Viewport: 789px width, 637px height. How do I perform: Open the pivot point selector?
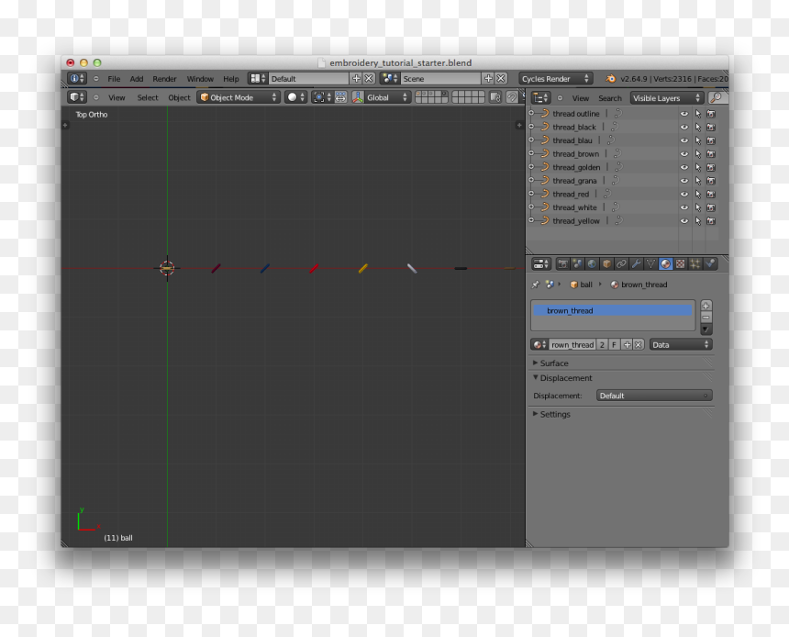321,97
